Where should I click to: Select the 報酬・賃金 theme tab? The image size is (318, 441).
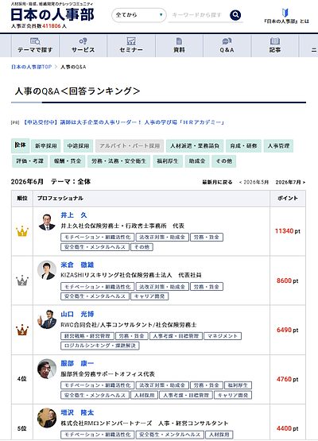pyautogui.click(x=68, y=161)
